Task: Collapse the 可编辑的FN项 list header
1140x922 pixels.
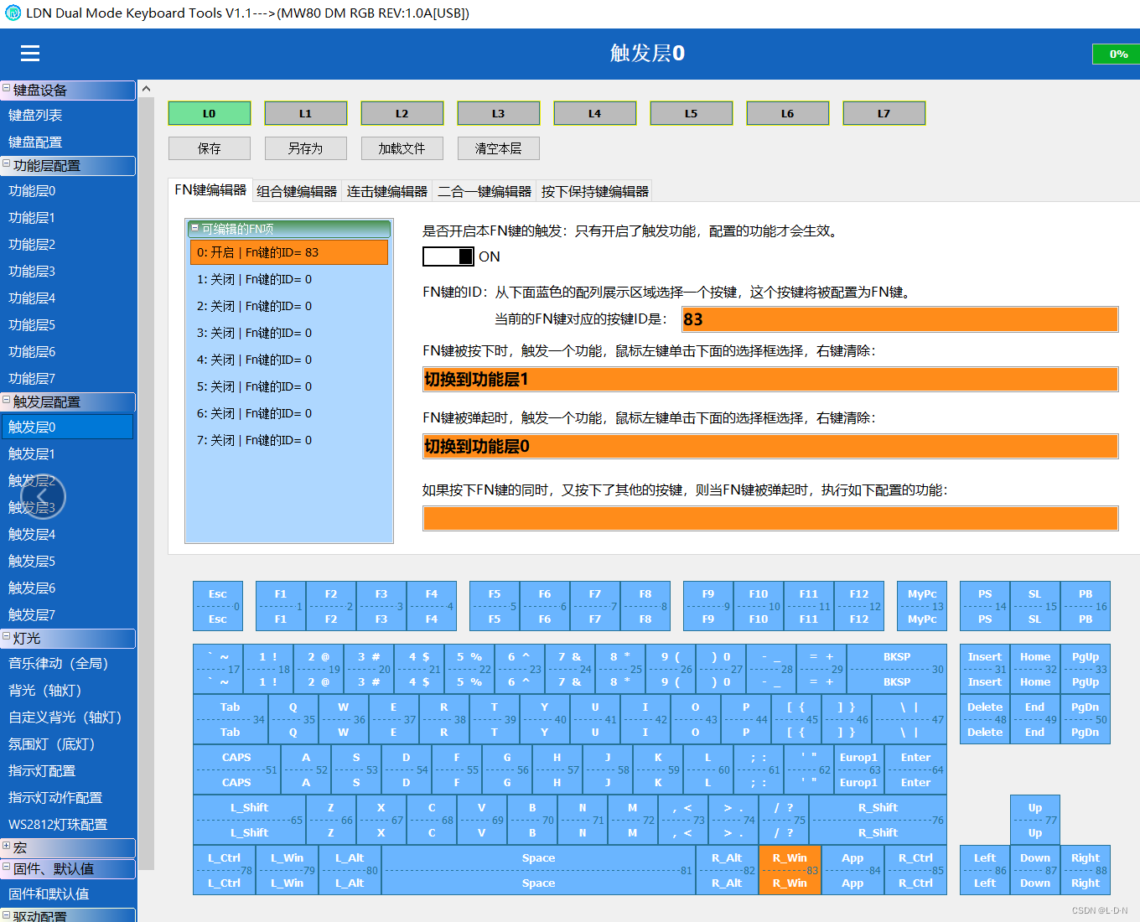Action: coord(194,228)
